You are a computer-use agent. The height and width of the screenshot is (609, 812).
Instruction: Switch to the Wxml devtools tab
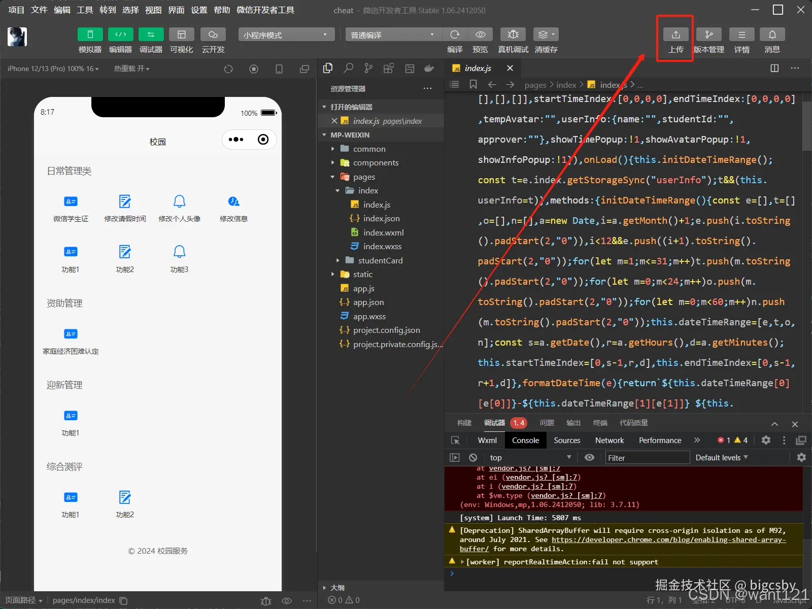[487, 441]
